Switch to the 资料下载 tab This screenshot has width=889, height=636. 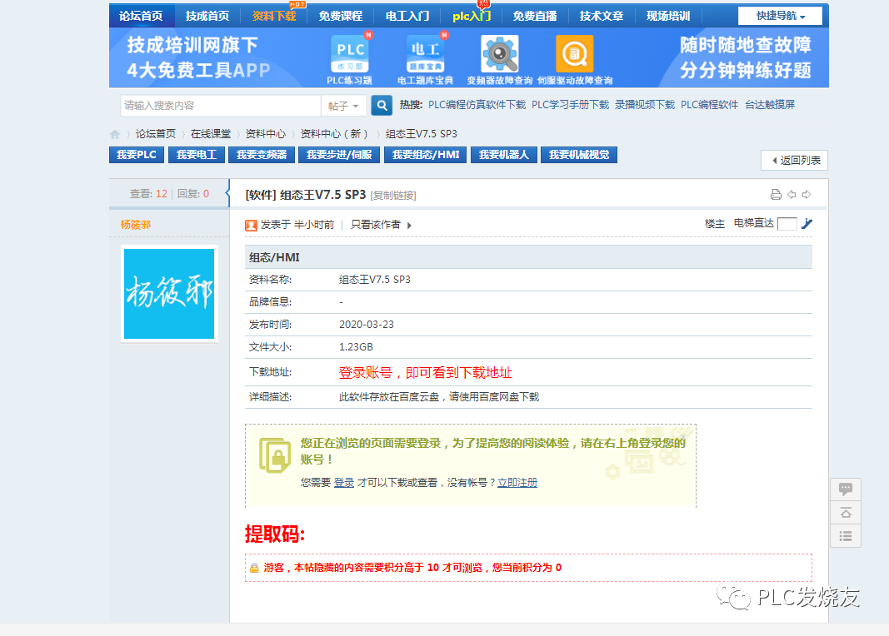pyautogui.click(x=273, y=14)
